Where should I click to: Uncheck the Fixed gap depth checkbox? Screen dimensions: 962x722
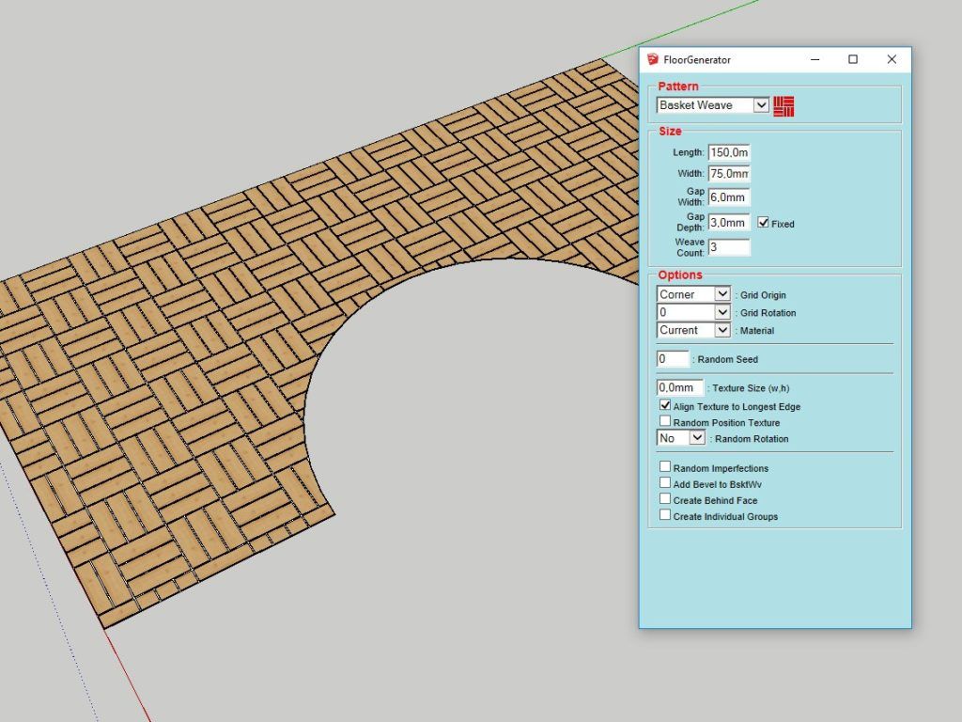pos(763,222)
